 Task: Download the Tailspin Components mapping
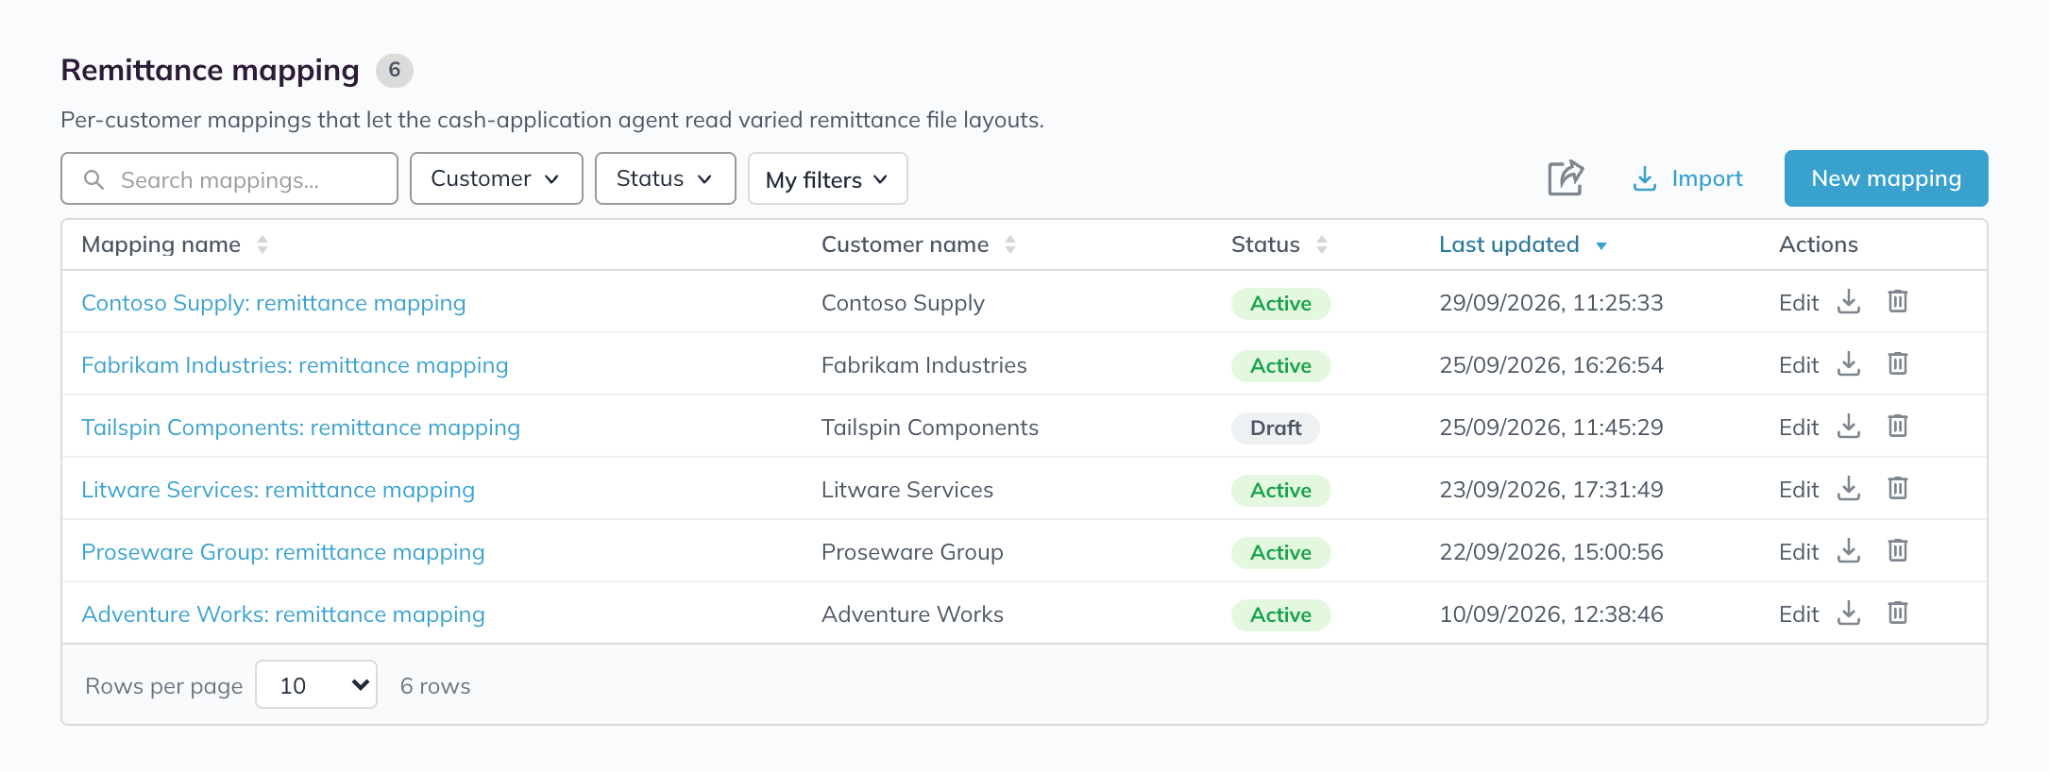coord(1849,427)
